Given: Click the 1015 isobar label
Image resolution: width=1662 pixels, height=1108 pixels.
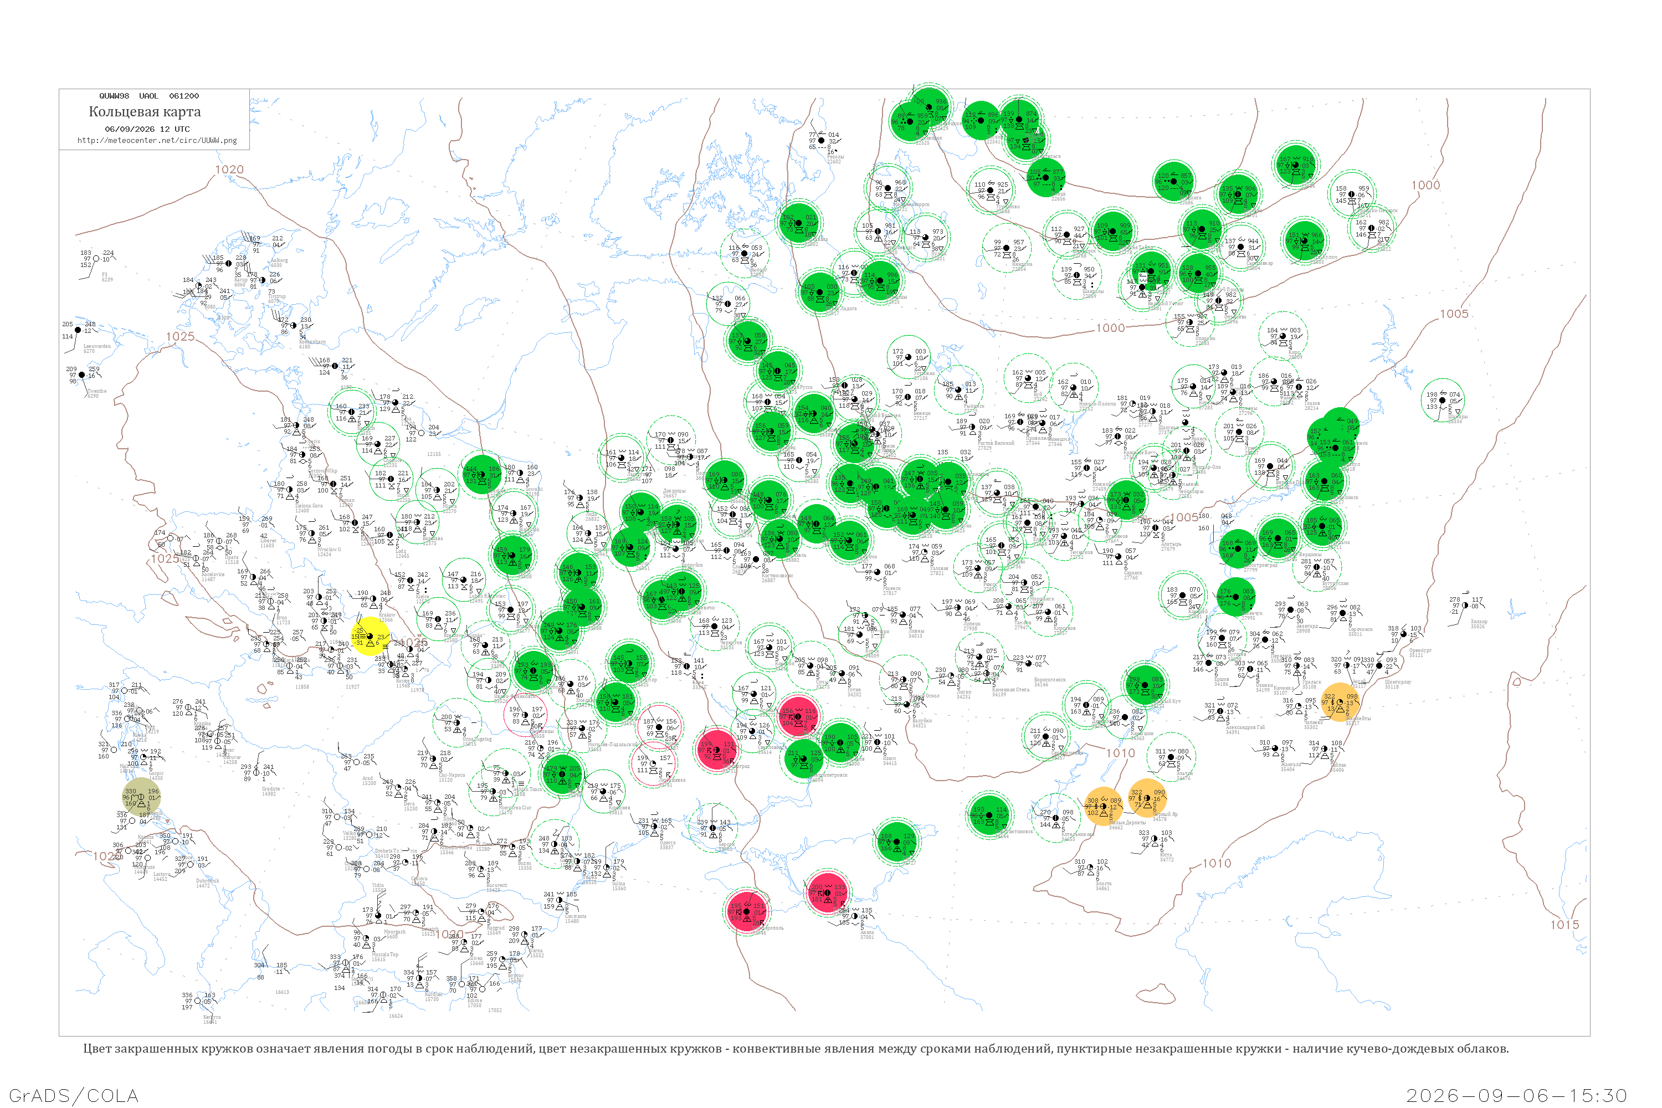Looking at the screenshot, I should [1564, 925].
